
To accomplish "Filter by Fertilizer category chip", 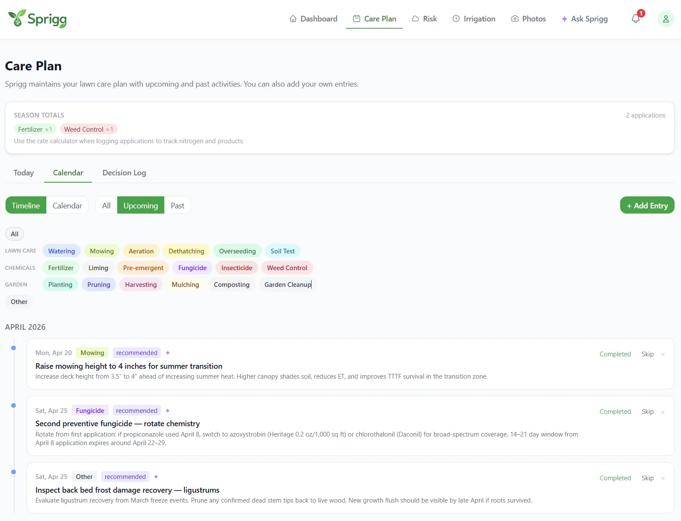I will [61, 268].
